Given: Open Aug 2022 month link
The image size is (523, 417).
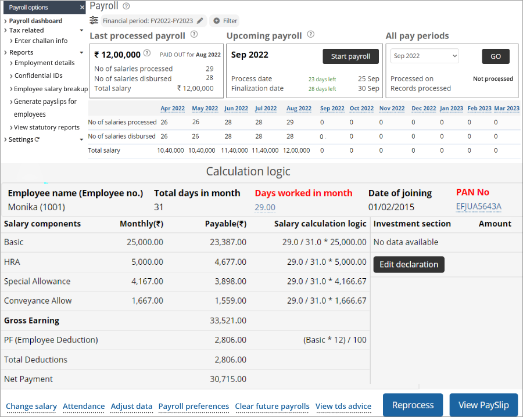Looking at the screenshot, I should tap(299, 109).
